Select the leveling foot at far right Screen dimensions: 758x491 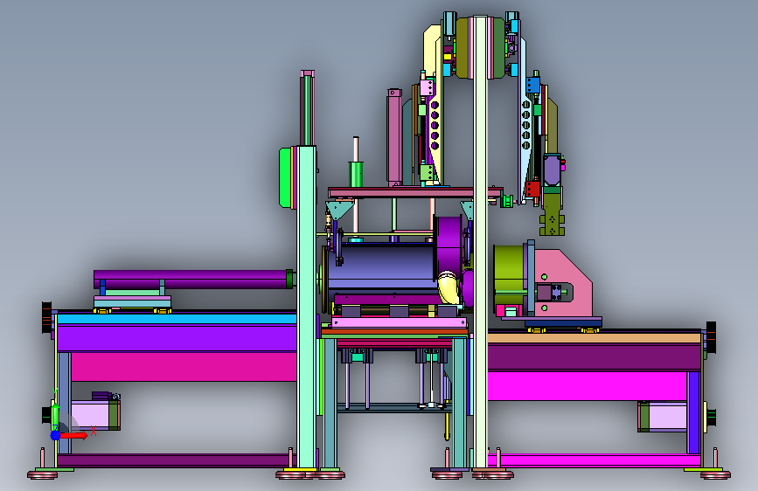click(715, 475)
